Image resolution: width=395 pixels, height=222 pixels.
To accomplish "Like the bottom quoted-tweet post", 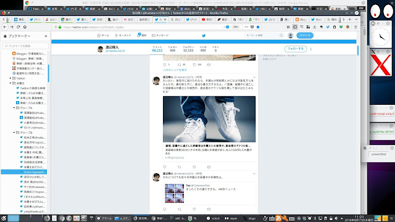I will [x=194, y=209].
